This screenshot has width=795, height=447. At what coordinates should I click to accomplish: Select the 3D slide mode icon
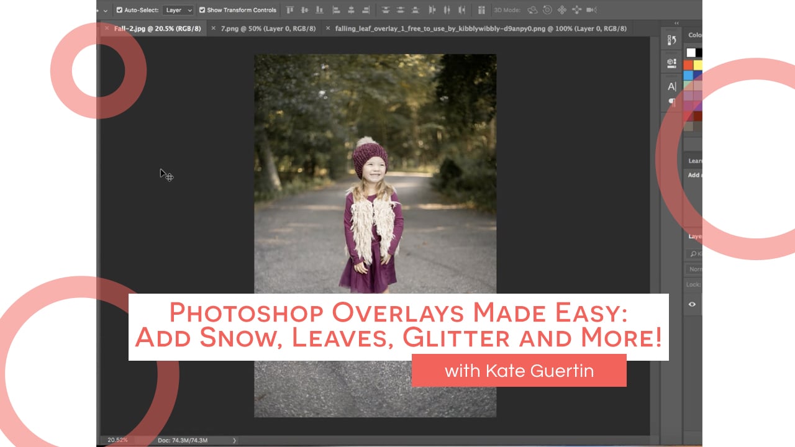click(577, 10)
